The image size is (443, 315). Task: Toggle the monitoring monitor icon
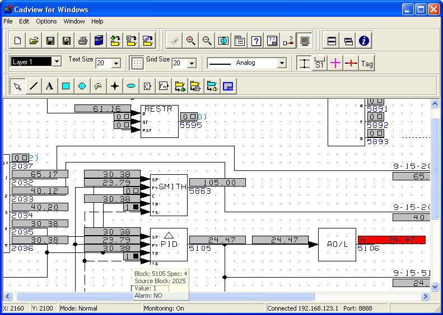point(305,41)
